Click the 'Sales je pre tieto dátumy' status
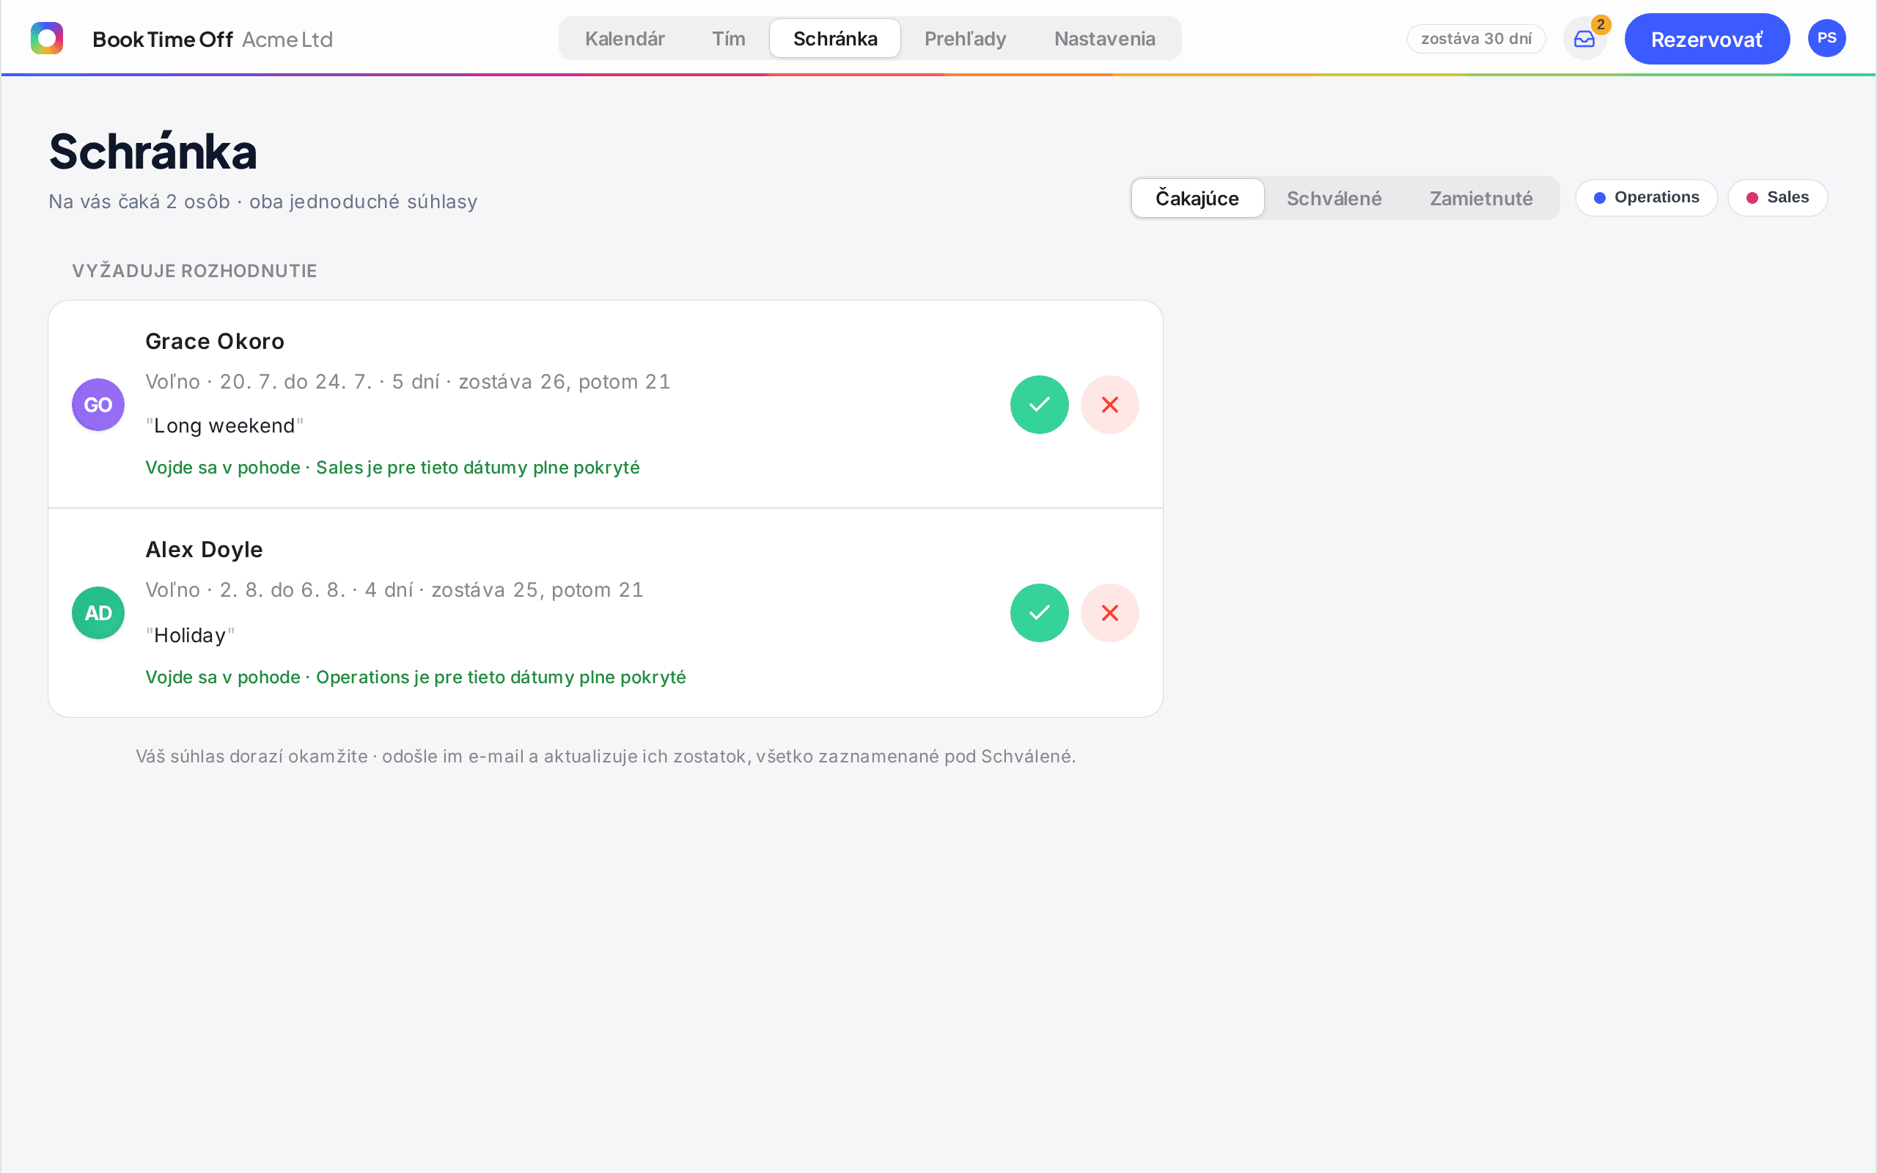This screenshot has height=1173, width=1877. [x=392, y=468]
